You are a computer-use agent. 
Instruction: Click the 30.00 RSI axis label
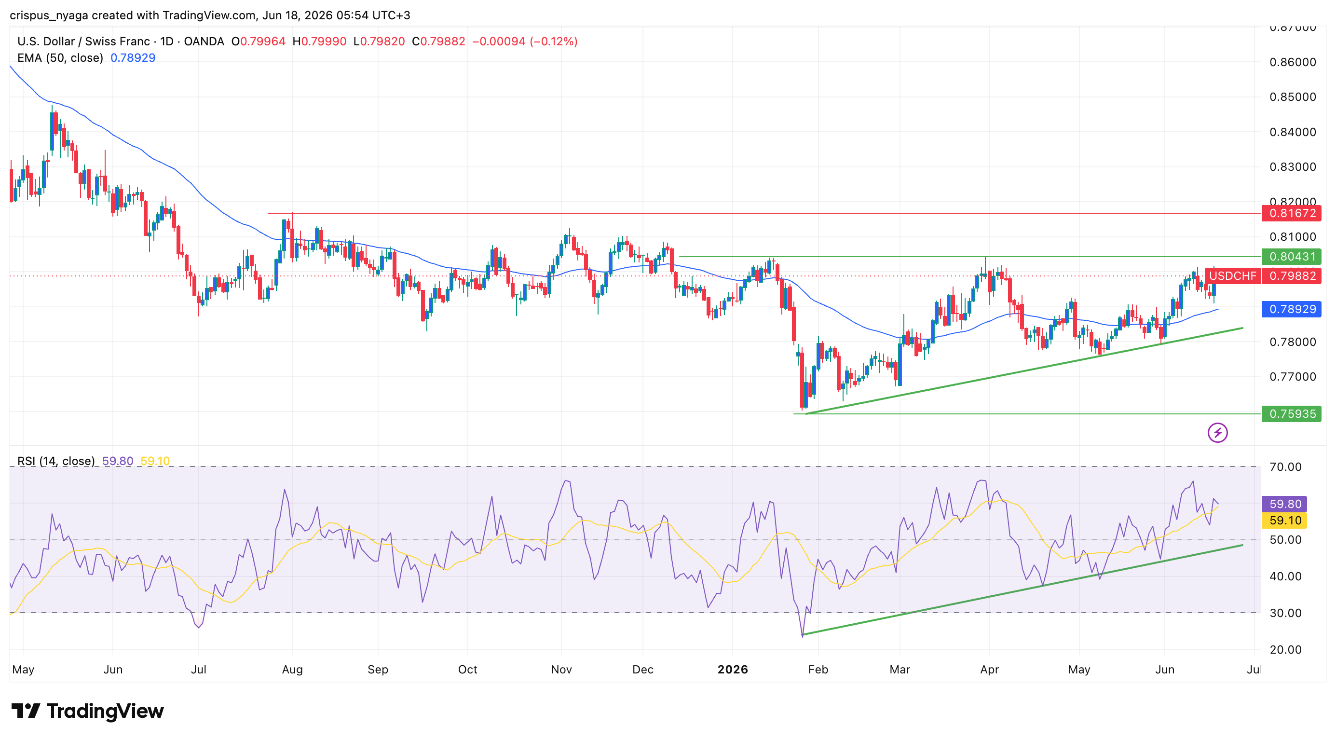click(1285, 613)
